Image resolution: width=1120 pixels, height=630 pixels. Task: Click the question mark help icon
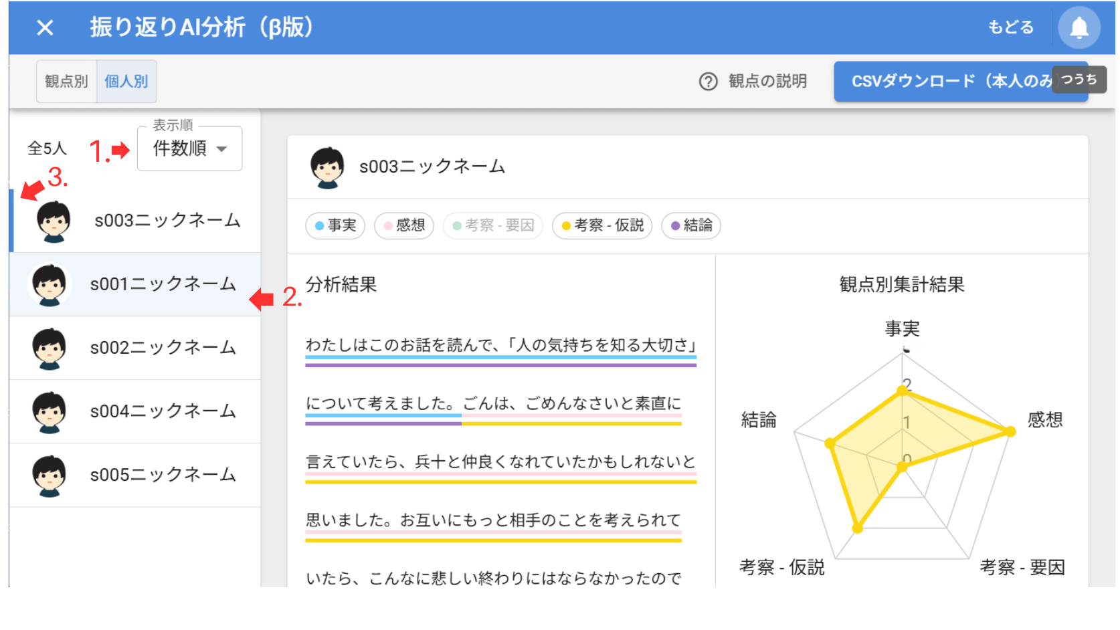[x=708, y=82]
